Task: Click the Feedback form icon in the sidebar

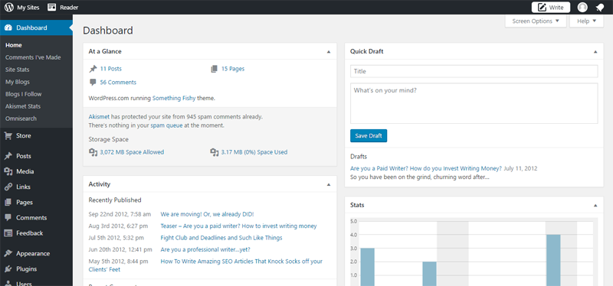Action: tap(8, 233)
